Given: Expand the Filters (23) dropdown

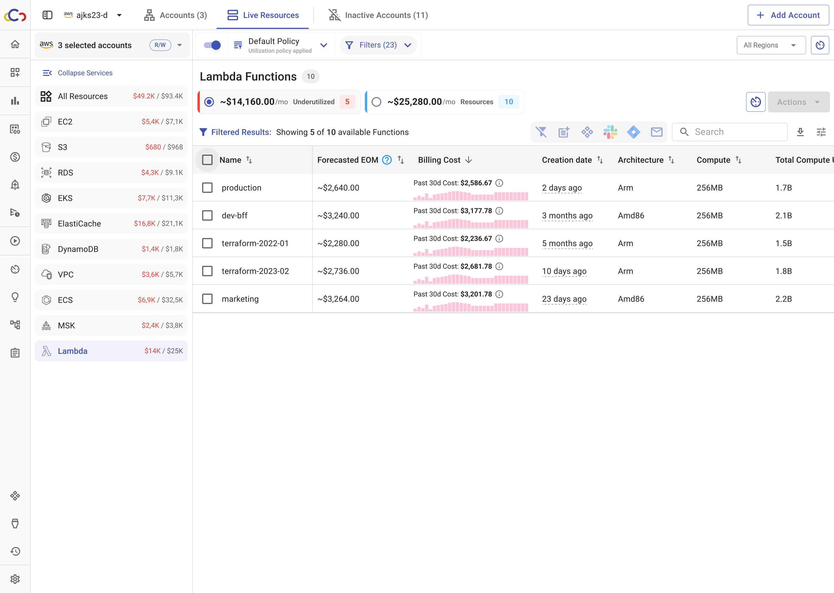Looking at the screenshot, I should 378,45.
